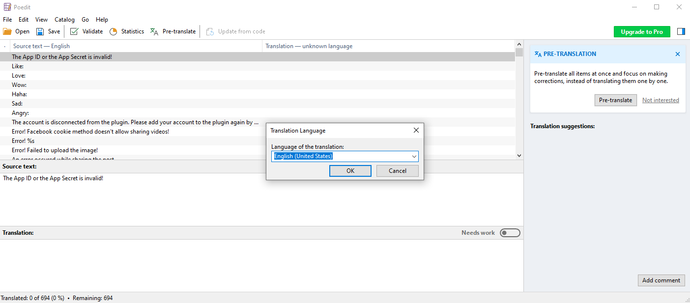Click the Poedit app icon in title bar
Image resolution: width=690 pixels, height=303 pixels.
tap(7, 7)
